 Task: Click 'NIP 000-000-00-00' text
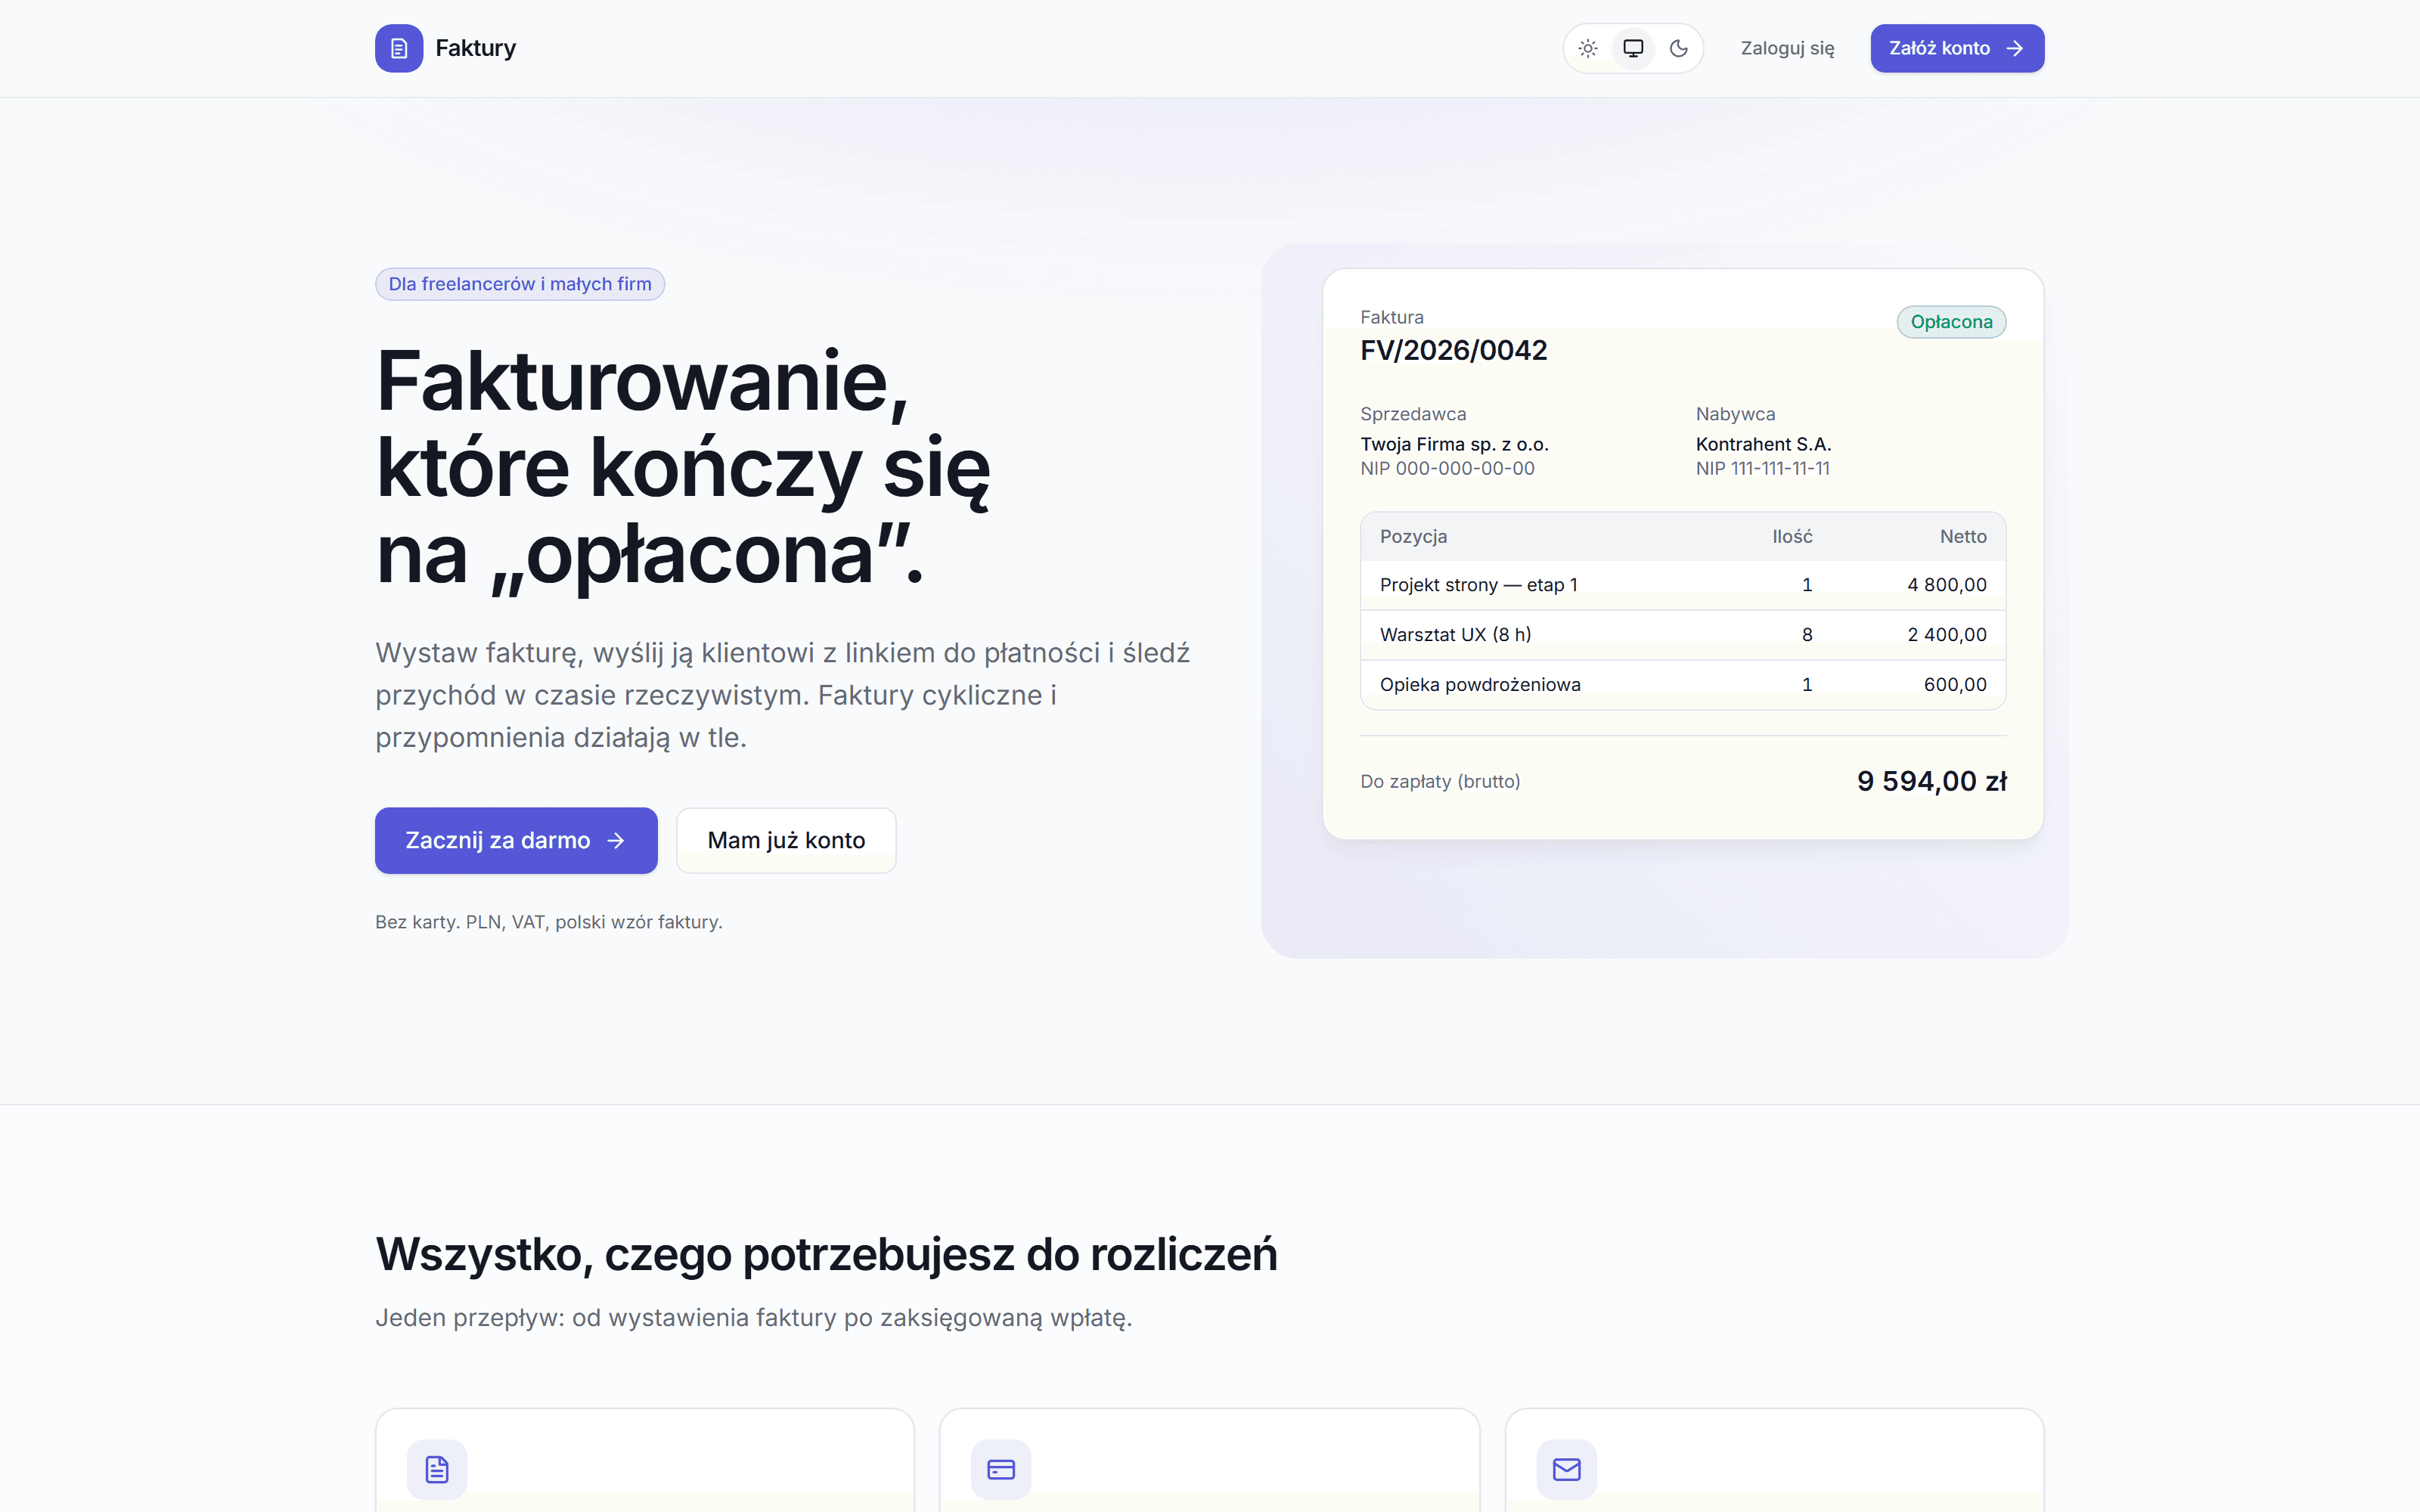point(1447,469)
